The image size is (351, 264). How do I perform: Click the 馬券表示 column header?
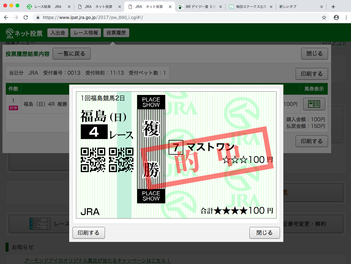click(314, 89)
